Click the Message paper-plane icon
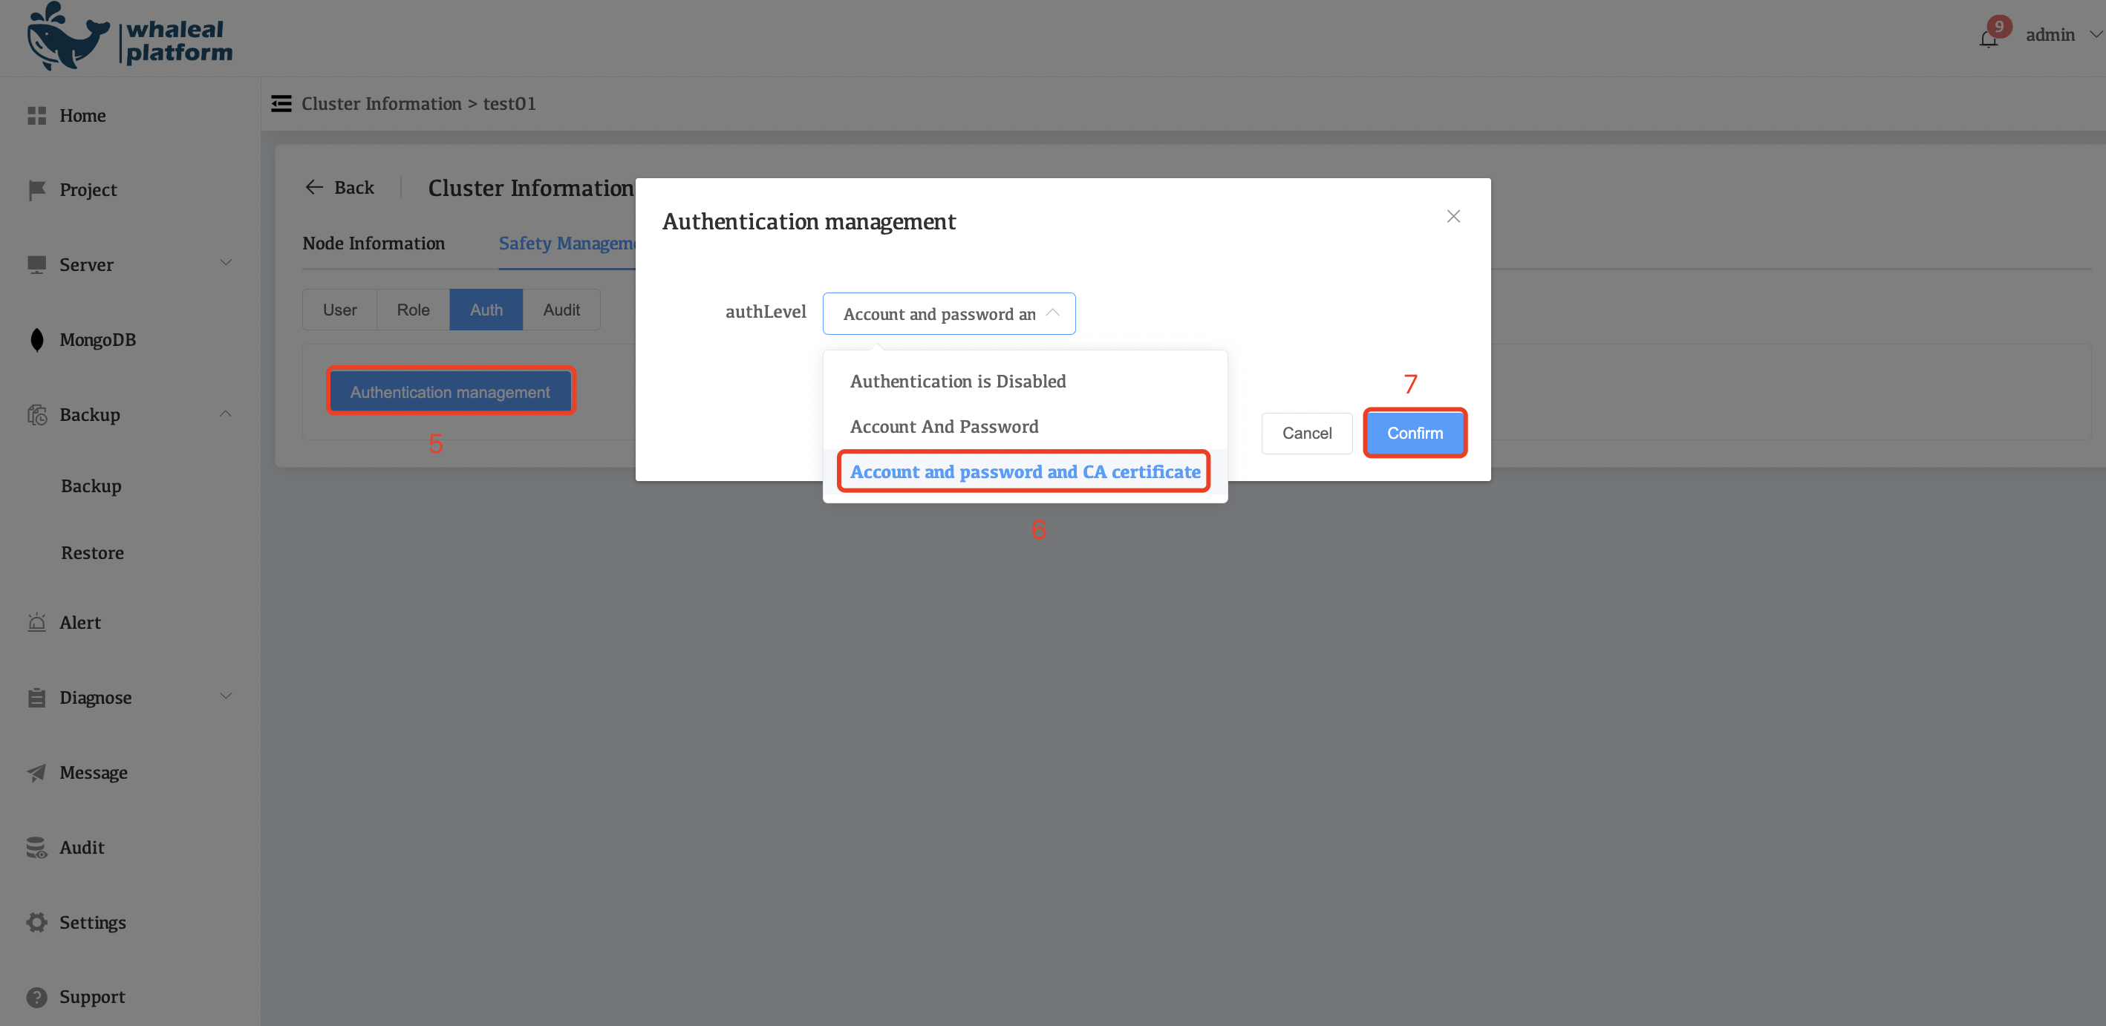2106x1026 pixels. (37, 772)
